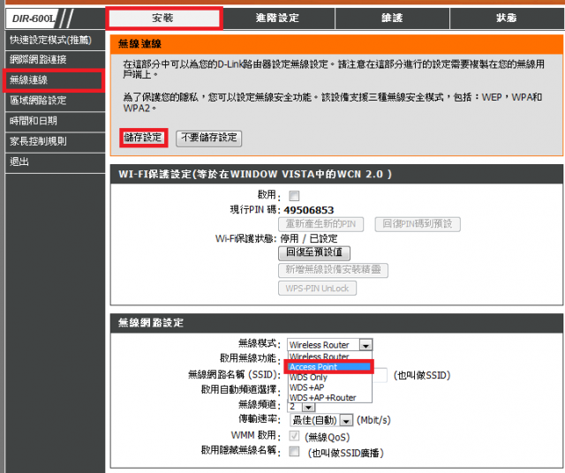Click the 無線連線 section heading
The image size is (565, 473).
click(x=139, y=44)
